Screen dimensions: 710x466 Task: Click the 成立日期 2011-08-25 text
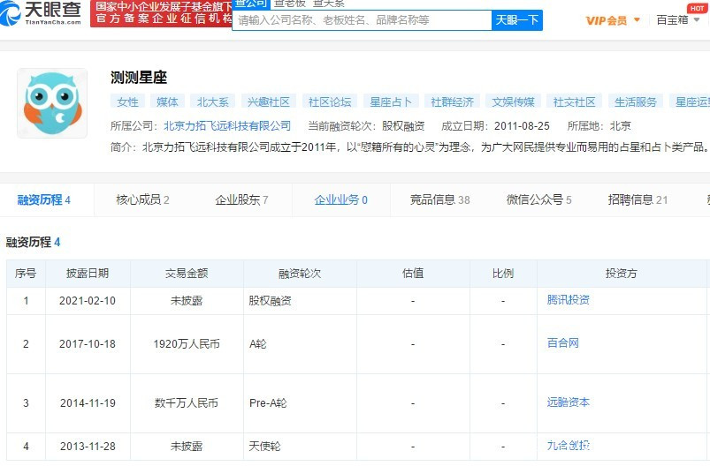(495, 126)
